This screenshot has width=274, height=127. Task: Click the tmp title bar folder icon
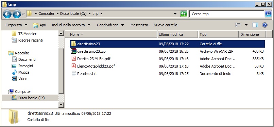(x=4, y=4)
